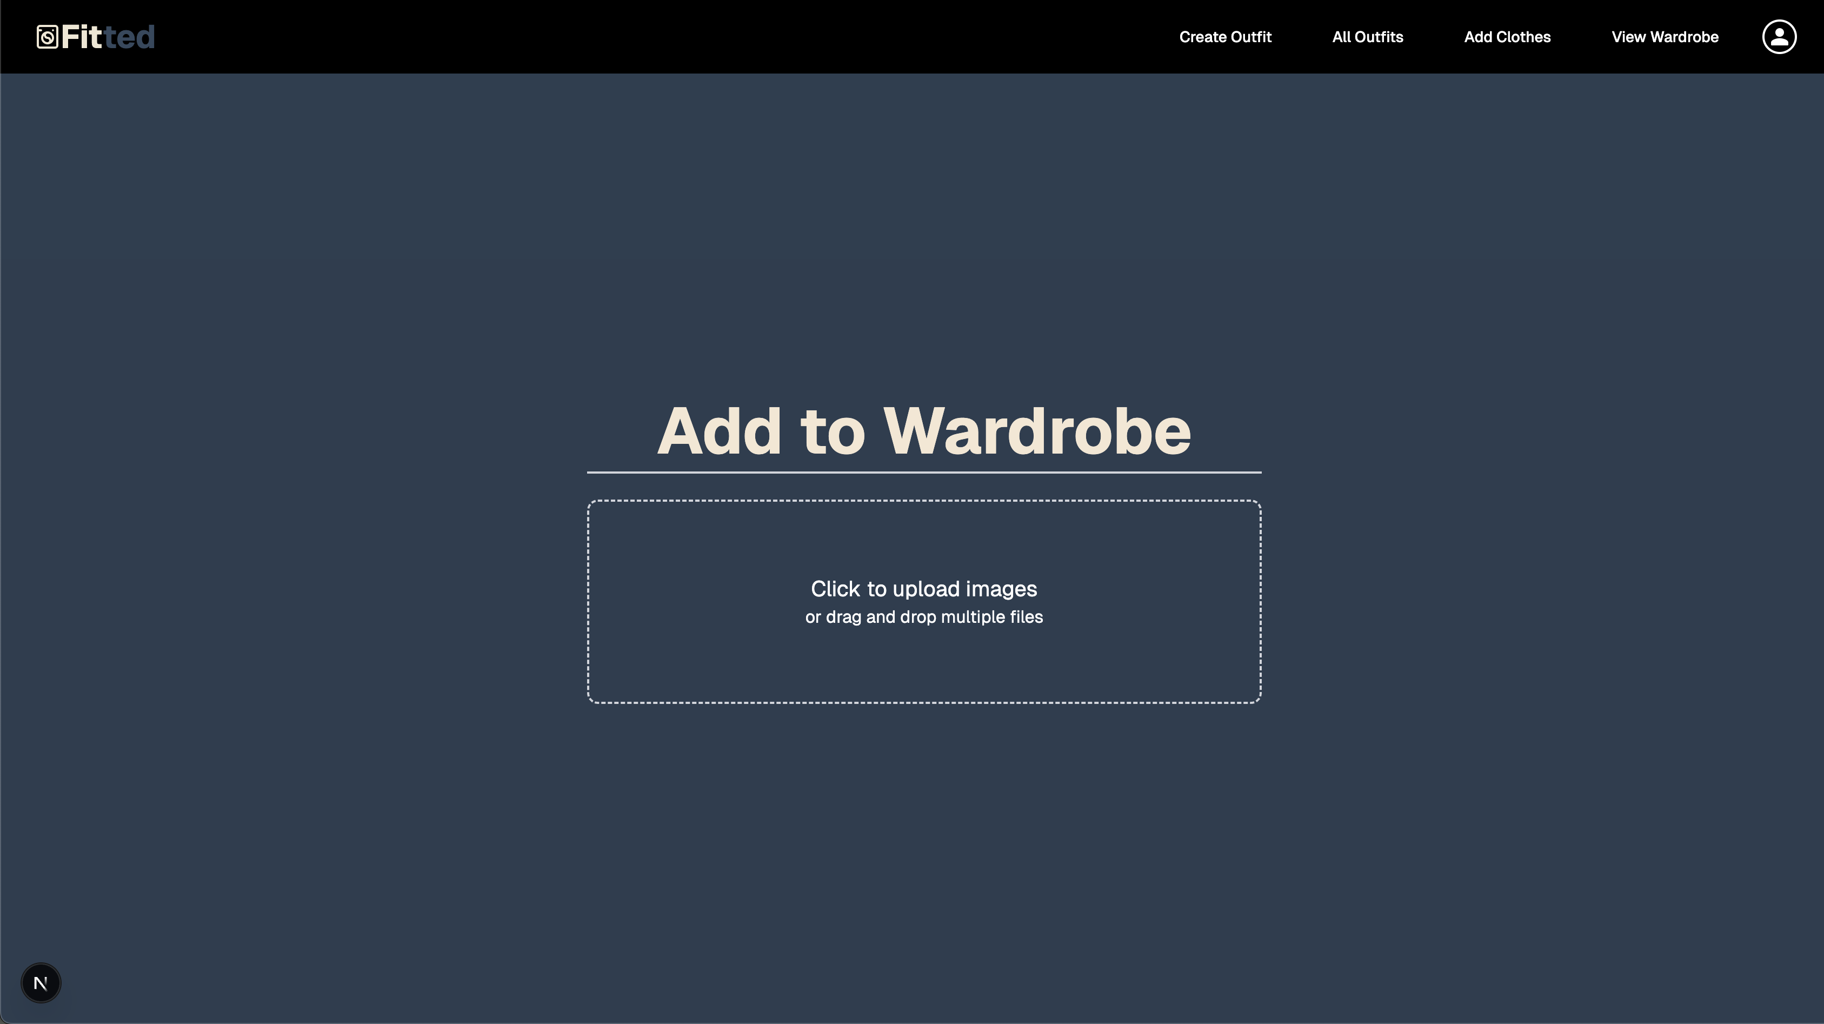Click the Fitted wordmark to go home
The width and height of the screenshot is (1824, 1024).
[x=108, y=37]
